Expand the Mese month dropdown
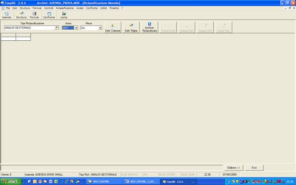 (x=100, y=28)
